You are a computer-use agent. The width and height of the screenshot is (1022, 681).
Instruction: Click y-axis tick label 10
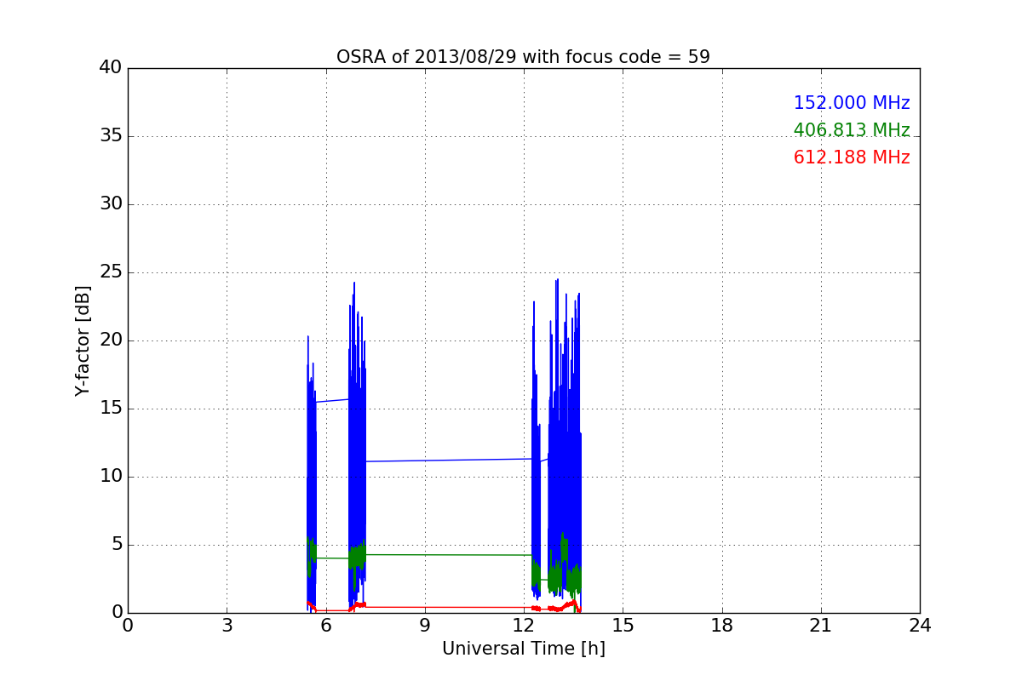(x=111, y=477)
